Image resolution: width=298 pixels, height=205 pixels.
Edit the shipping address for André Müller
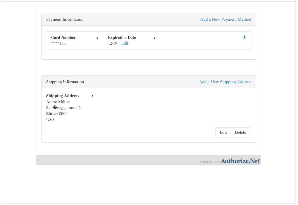pyautogui.click(x=223, y=132)
